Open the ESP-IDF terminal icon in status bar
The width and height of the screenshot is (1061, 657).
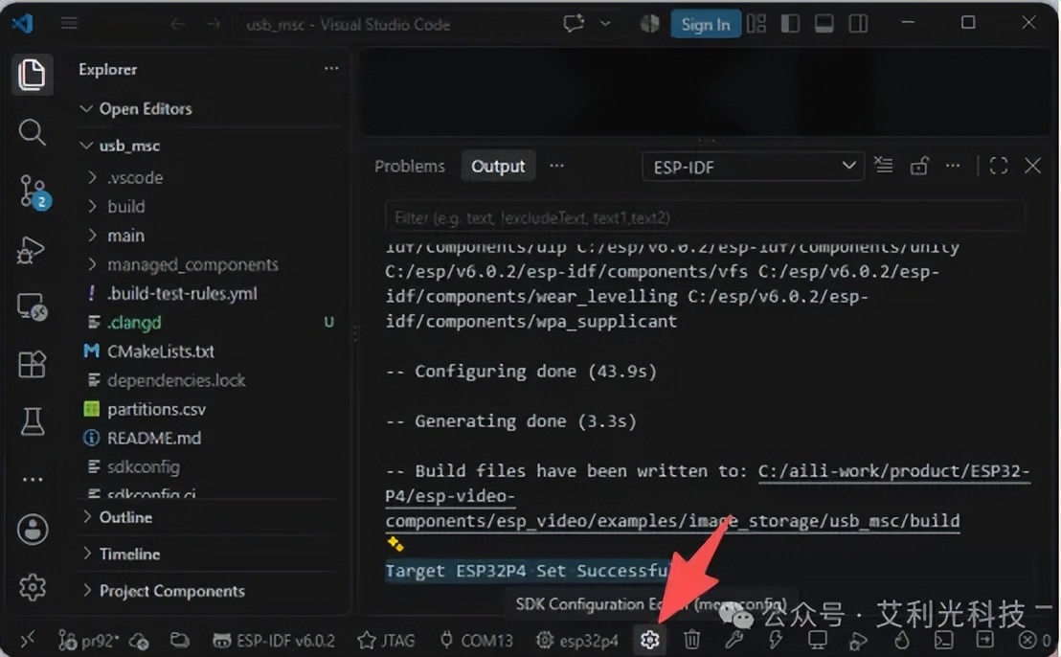tap(943, 640)
